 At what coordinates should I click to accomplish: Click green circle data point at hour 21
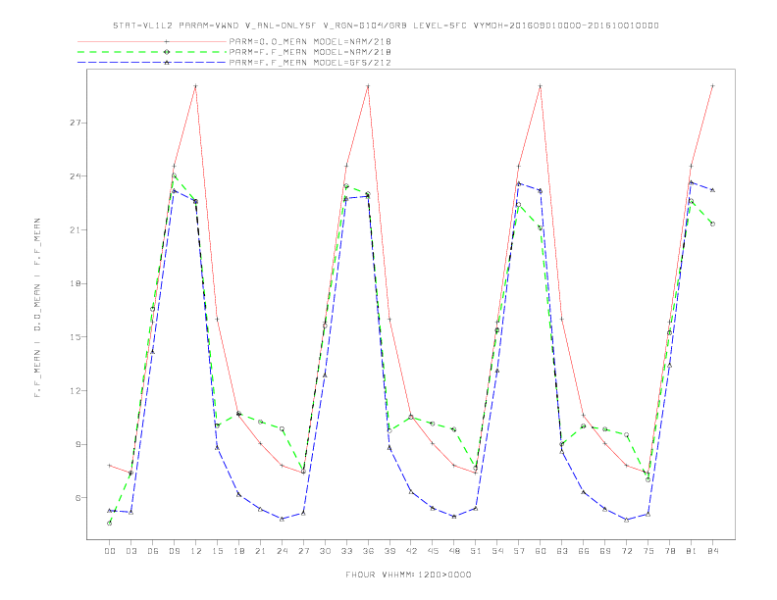[260, 422]
